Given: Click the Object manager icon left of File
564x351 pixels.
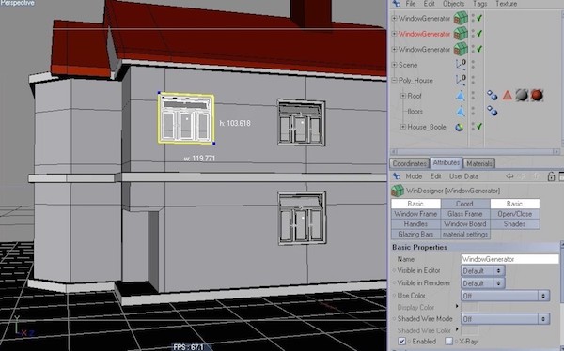Looking at the screenshot, I should point(397,4).
